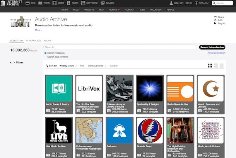Click collection icon on Podcasts tile
Image resolution: width=236 pixels, height=158 pixels.
(109, 155)
